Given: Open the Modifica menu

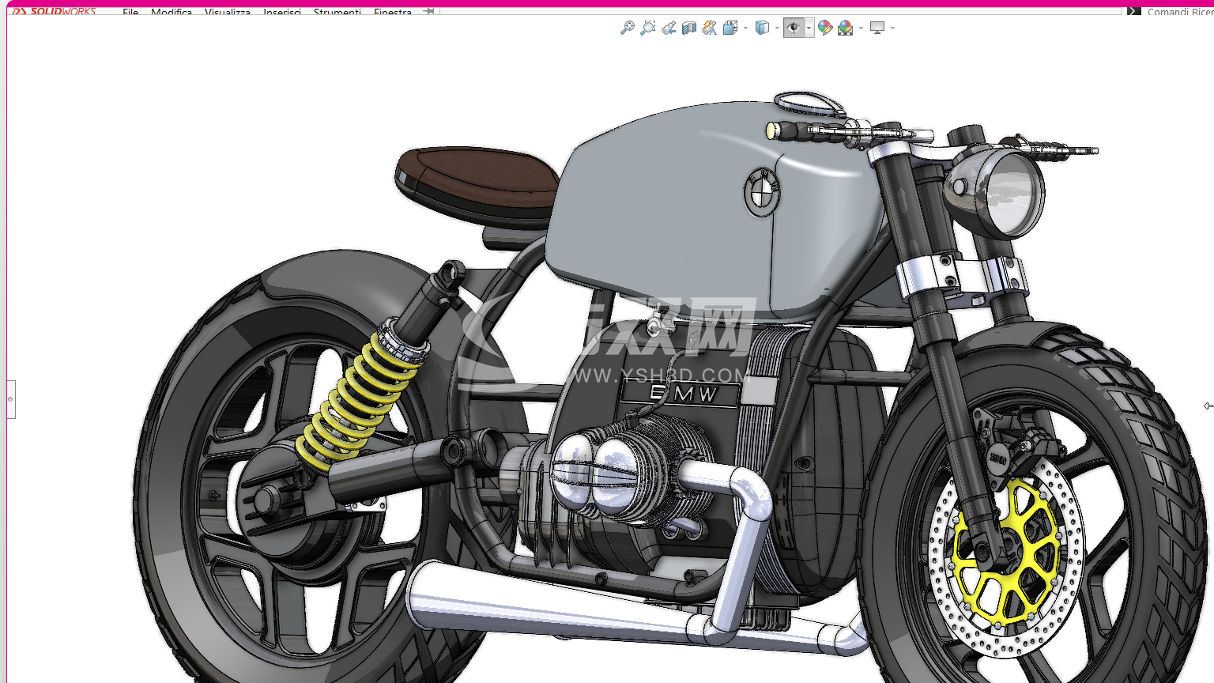Looking at the screenshot, I should (x=172, y=12).
